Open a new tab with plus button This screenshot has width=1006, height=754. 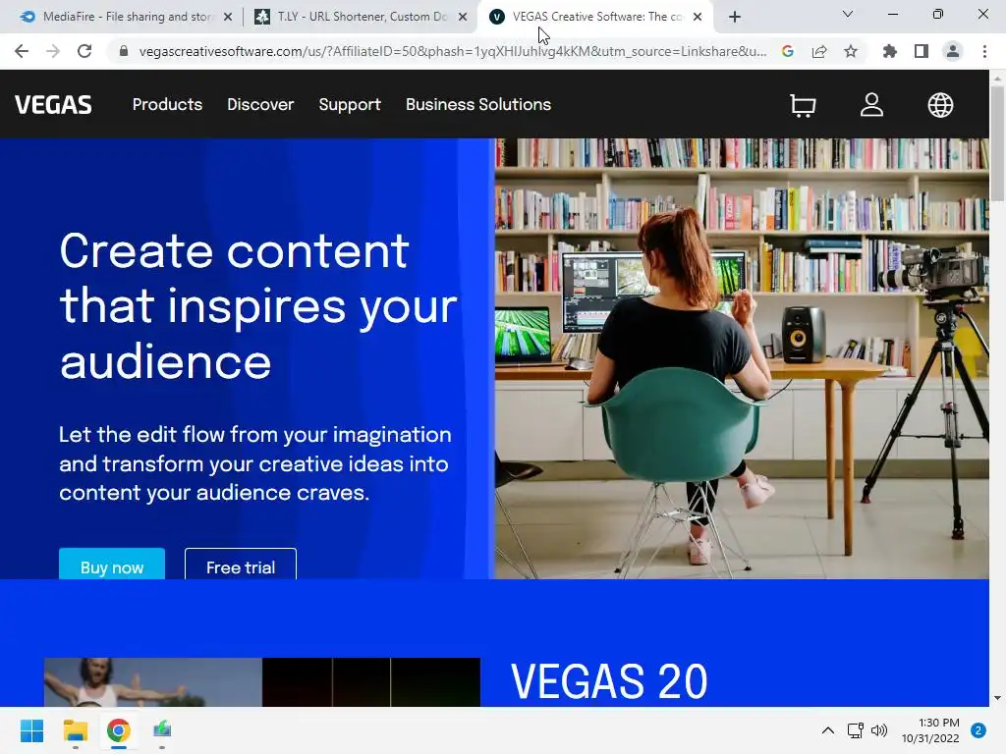point(735,17)
